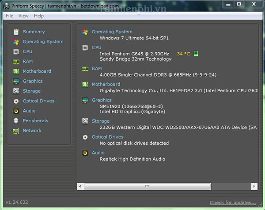Select the Peripherals mouse icon in sidebar

tap(16, 121)
